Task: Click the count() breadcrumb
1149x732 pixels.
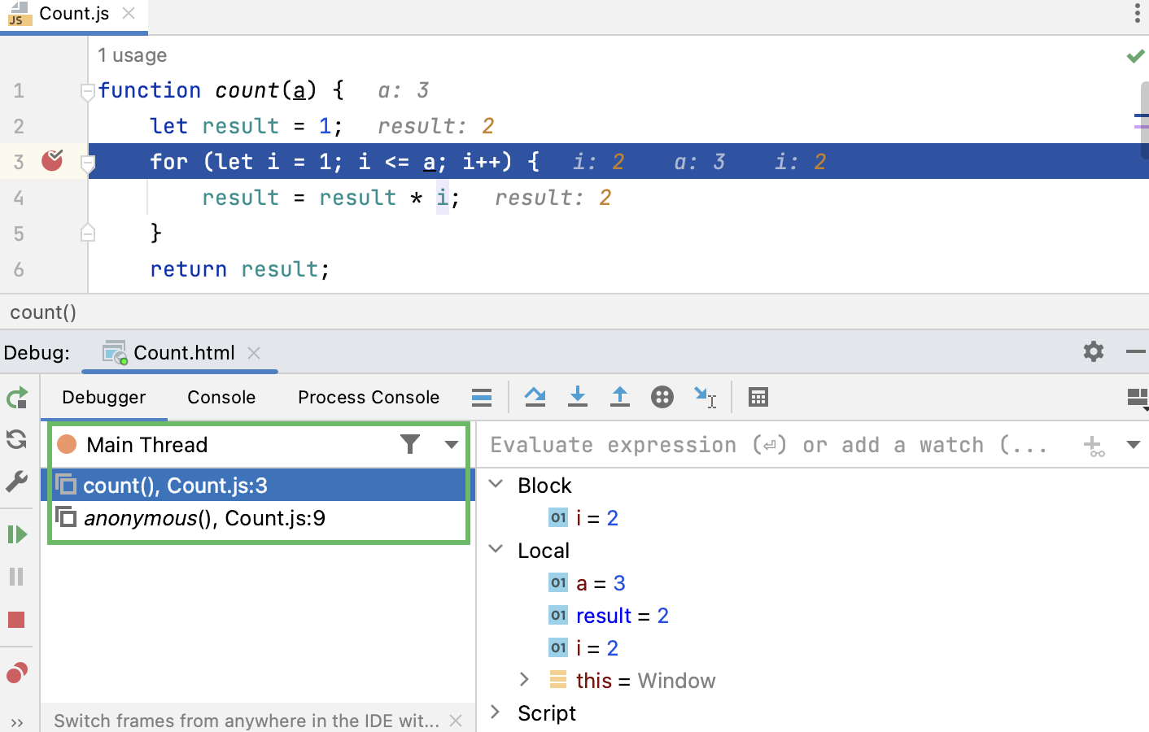Action: tap(43, 312)
